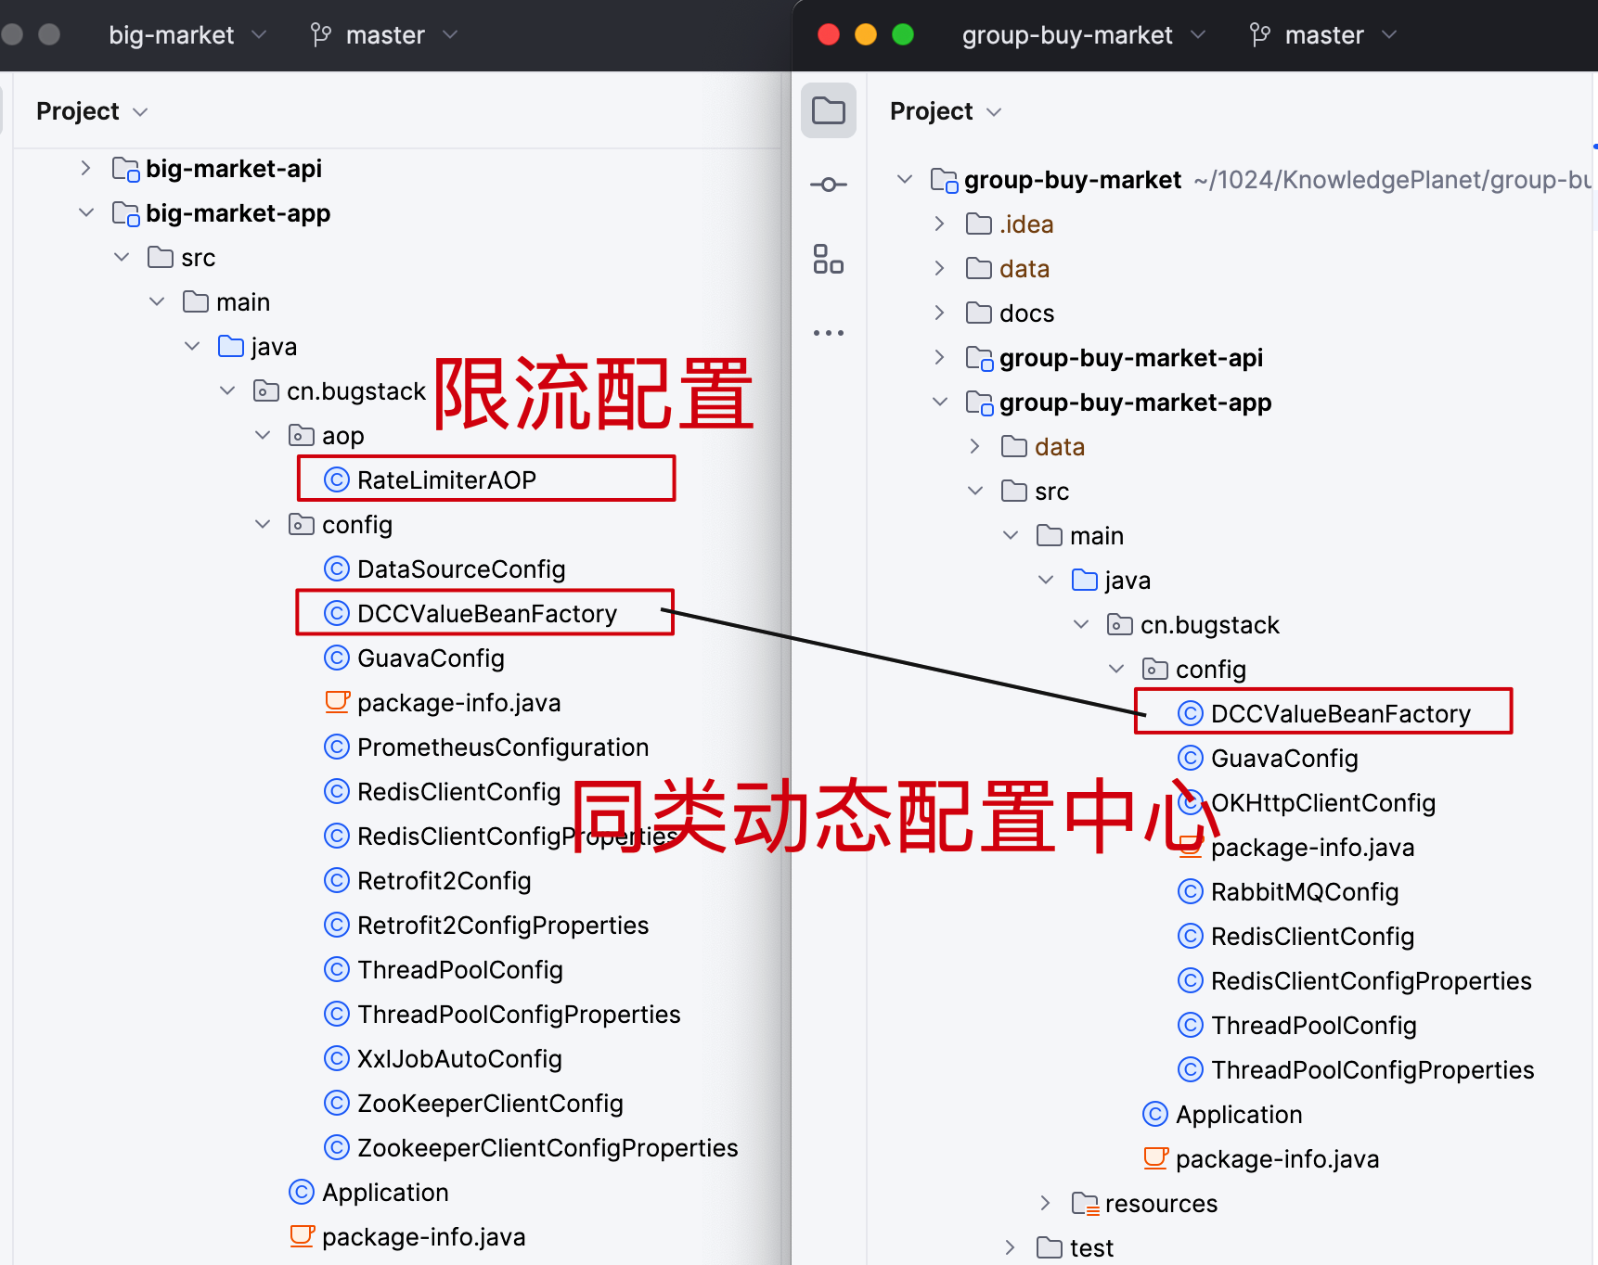Expand the resources folder
The image size is (1598, 1265).
(x=1045, y=1203)
